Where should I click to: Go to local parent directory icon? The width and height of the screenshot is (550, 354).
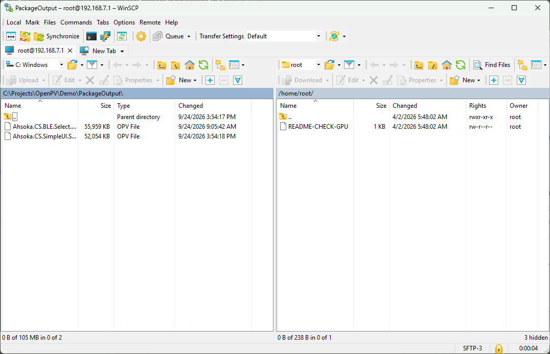pos(162,65)
